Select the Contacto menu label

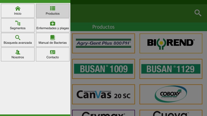(x=52, y=57)
